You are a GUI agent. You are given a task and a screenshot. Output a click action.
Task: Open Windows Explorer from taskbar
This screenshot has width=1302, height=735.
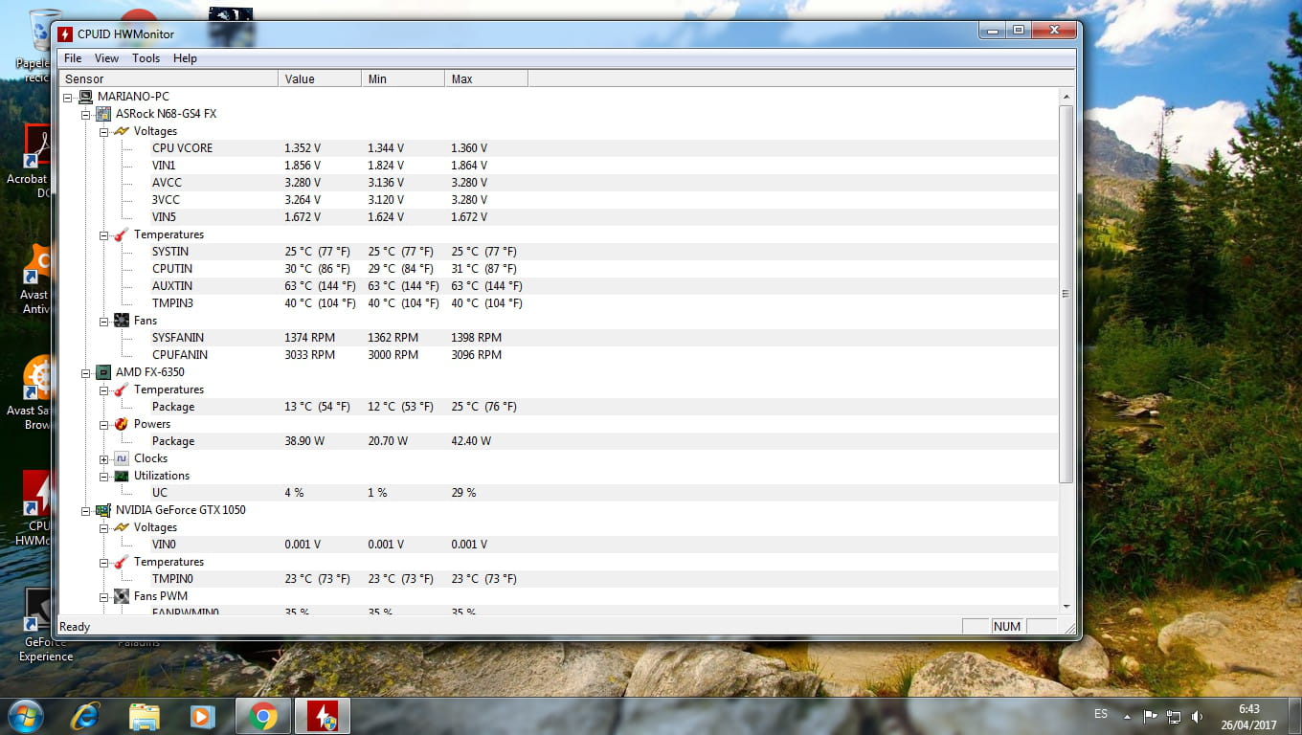(145, 716)
